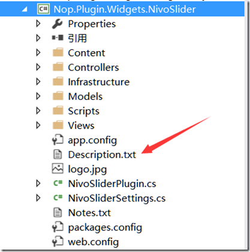Expand the 引用 references node
This screenshot has height=252, width=250.
(x=38, y=38)
